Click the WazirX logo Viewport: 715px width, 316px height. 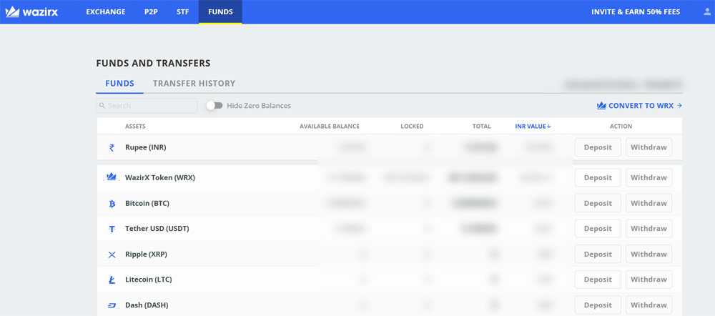pos(31,12)
